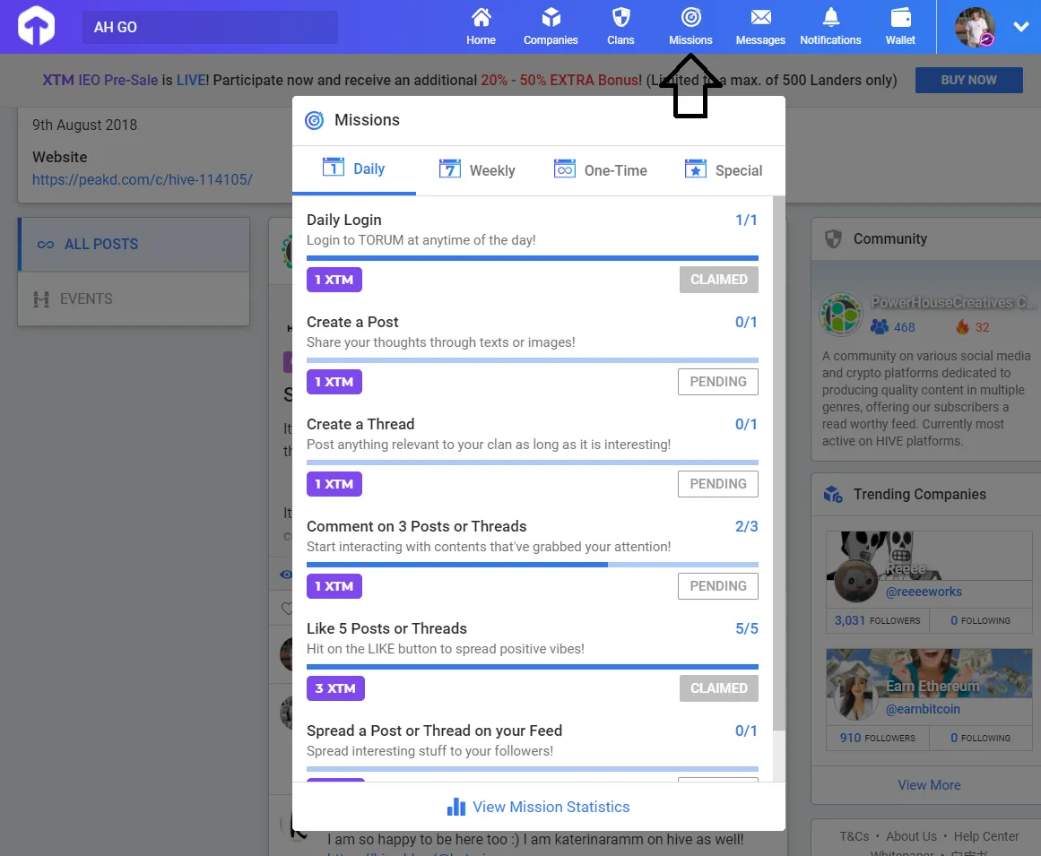Select ALL POSTS in sidebar
Screen dimensions: 1041x856
click(134, 244)
